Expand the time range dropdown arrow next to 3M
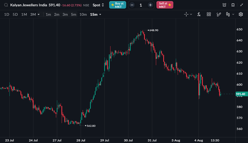 tap(39, 14)
